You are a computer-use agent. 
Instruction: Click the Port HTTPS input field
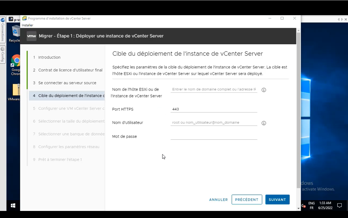click(214, 109)
